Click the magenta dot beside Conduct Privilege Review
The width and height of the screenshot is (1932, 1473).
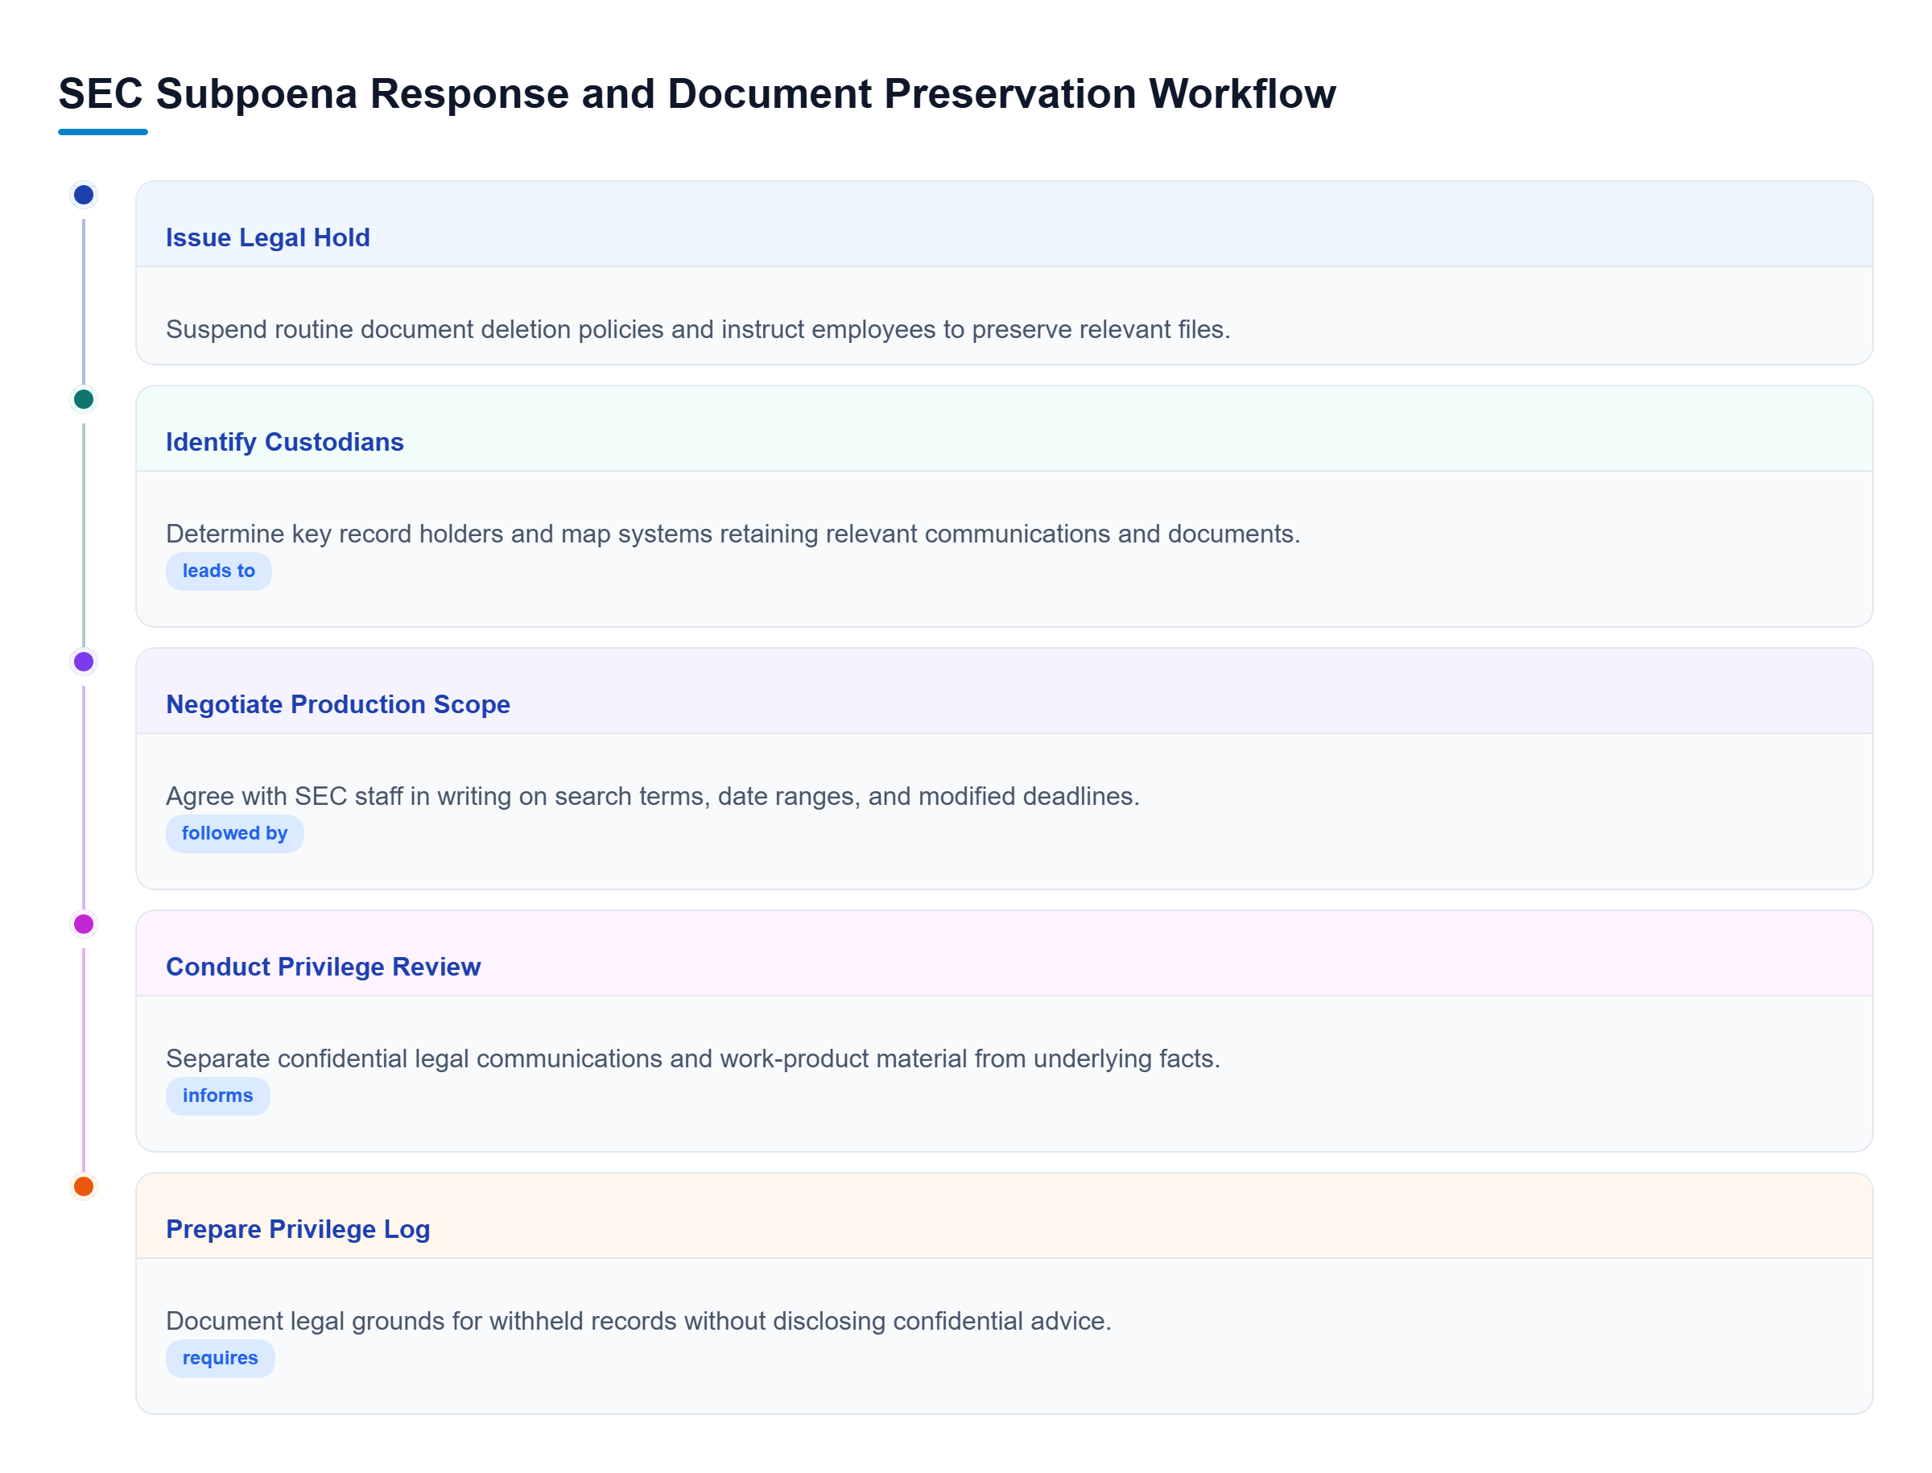point(83,923)
